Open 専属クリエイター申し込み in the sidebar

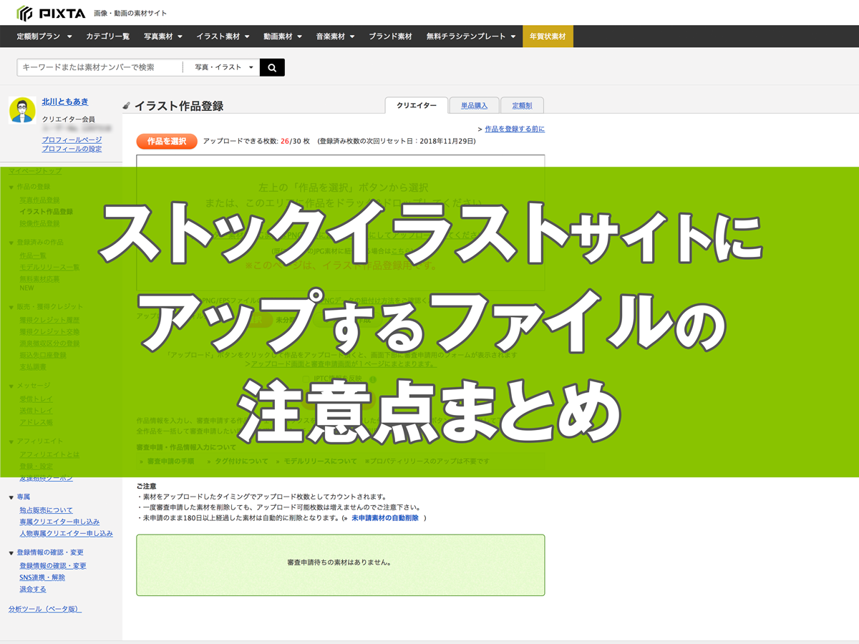(59, 522)
